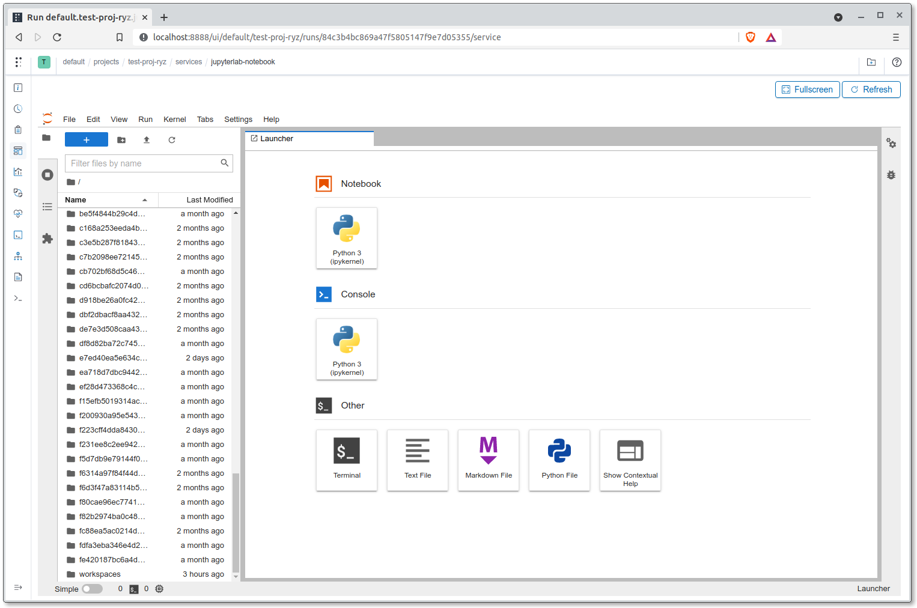Go to projects breadcrumb link
Image resolution: width=917 pixels, height=608 pixels.
point(106,62)
